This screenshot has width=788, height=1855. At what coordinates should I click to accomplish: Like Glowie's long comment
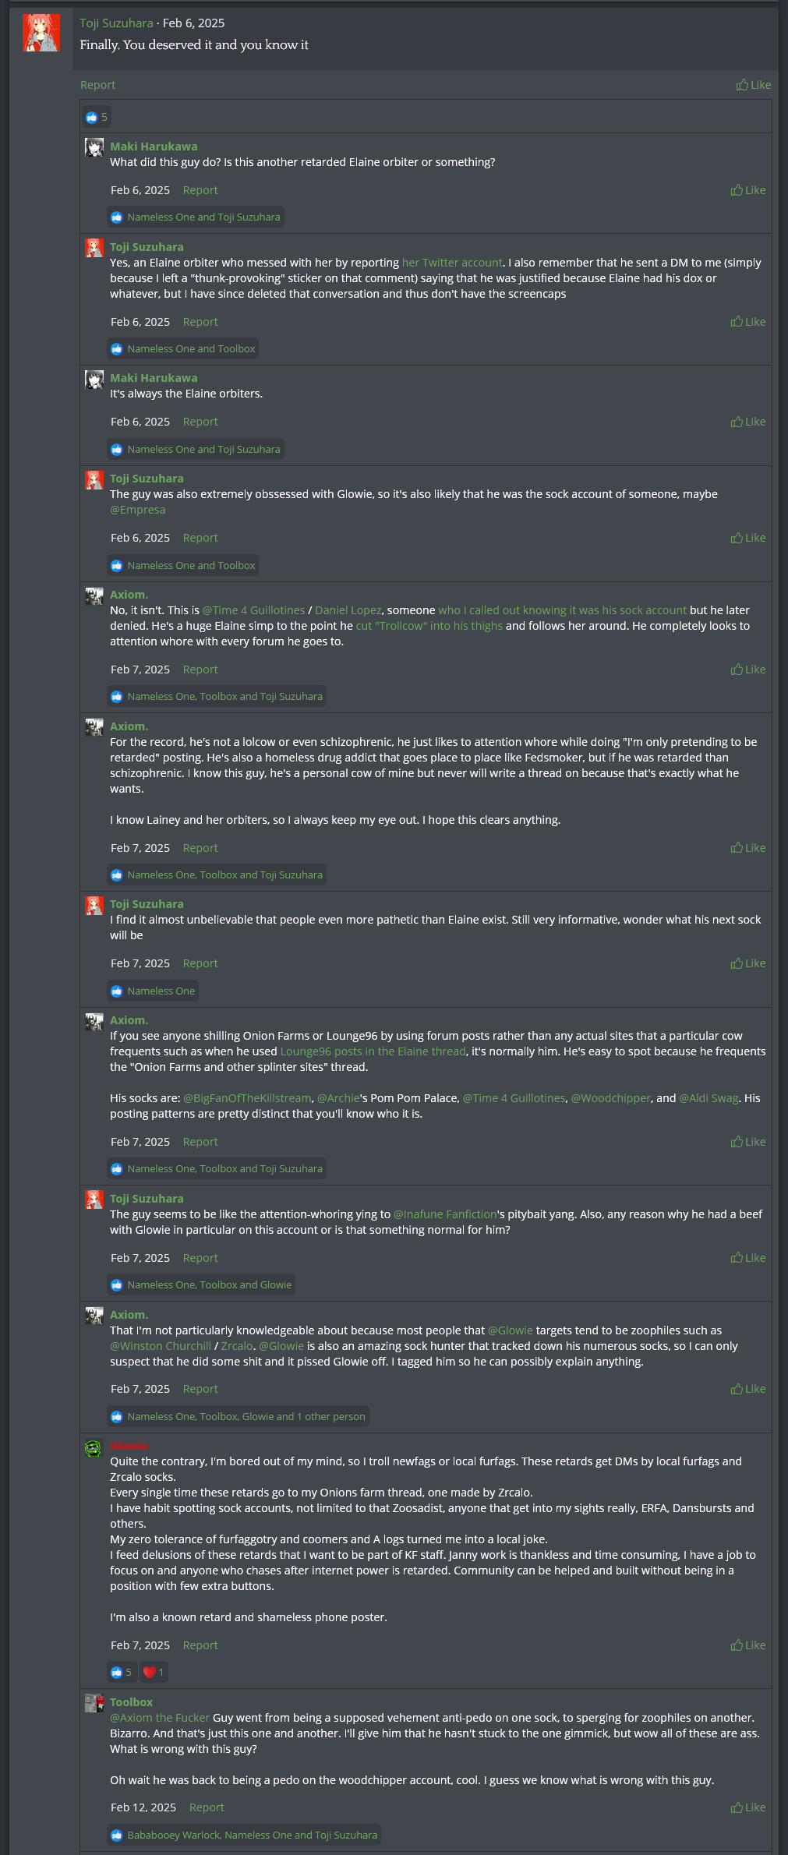click(x=748, y=1645)
